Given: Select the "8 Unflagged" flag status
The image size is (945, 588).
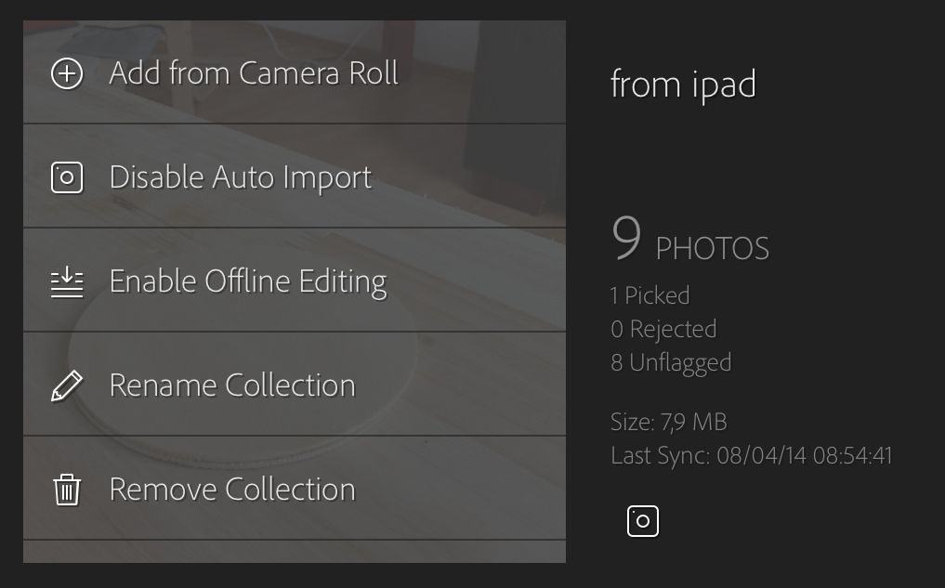Looking at the screenshot, I should [671, 362].
